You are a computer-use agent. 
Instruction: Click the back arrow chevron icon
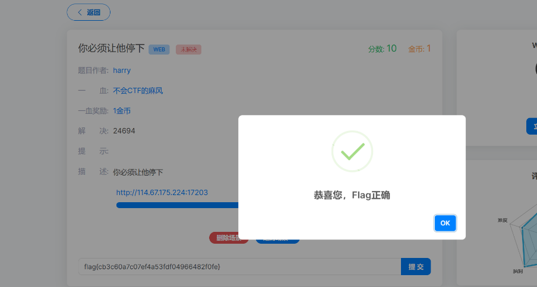click(x=80, y=12)
